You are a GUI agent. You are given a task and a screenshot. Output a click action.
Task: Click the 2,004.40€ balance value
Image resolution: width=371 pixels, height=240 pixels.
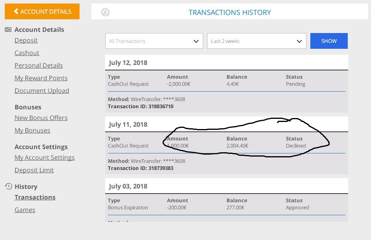pos(237,146)
